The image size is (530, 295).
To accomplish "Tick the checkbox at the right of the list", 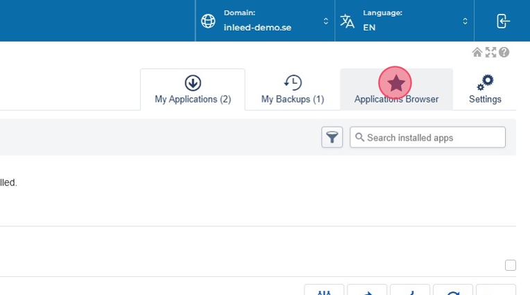I will point(511,265).
